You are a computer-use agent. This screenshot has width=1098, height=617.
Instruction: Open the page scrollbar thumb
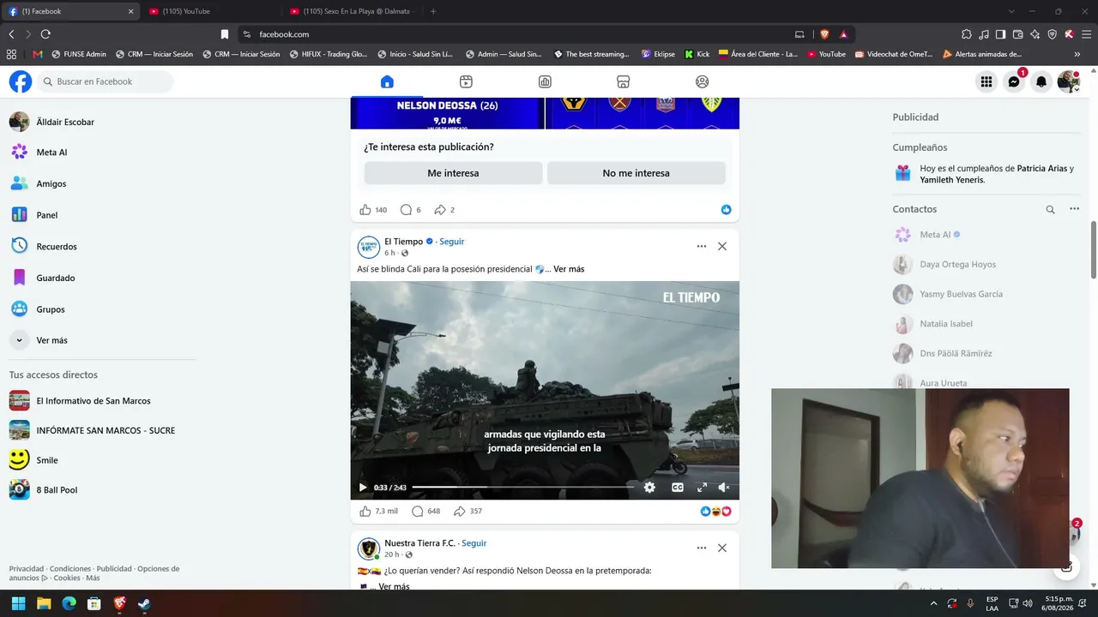(x=1094, y=249)
